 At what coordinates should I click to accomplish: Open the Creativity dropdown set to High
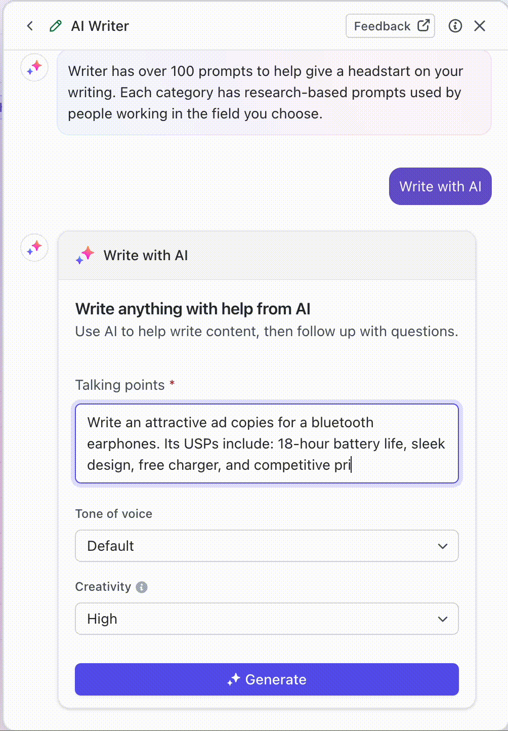(x=267, y=619)
